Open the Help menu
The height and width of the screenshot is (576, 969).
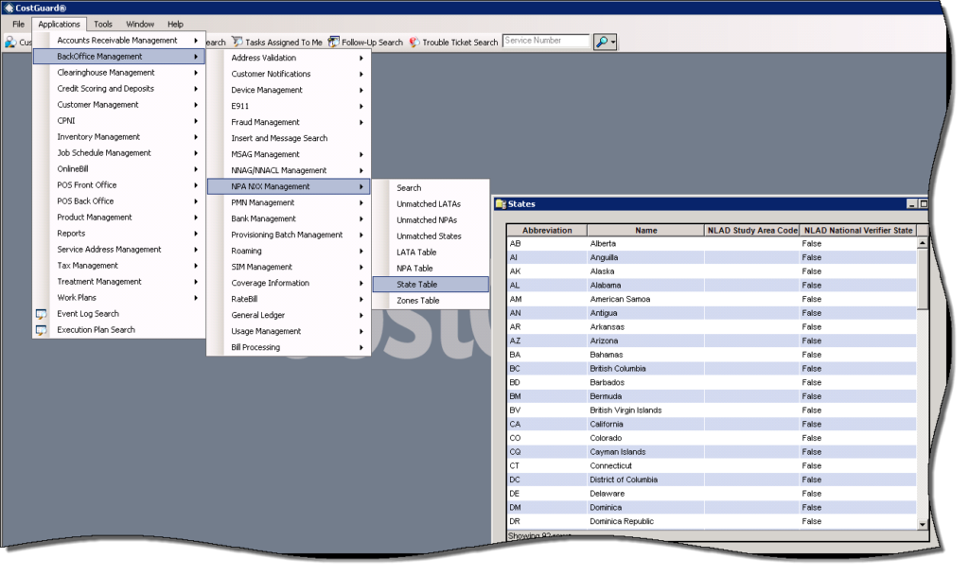pos(175,24)
